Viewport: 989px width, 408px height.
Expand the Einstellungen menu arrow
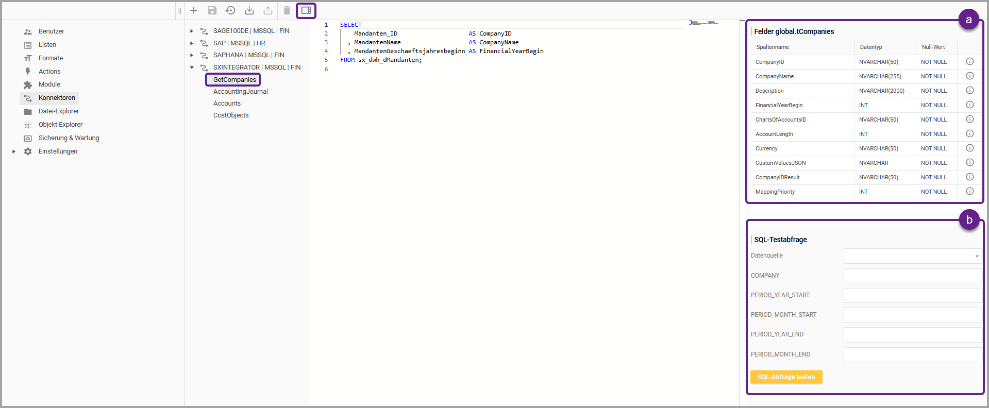click(x=14, y=151)
